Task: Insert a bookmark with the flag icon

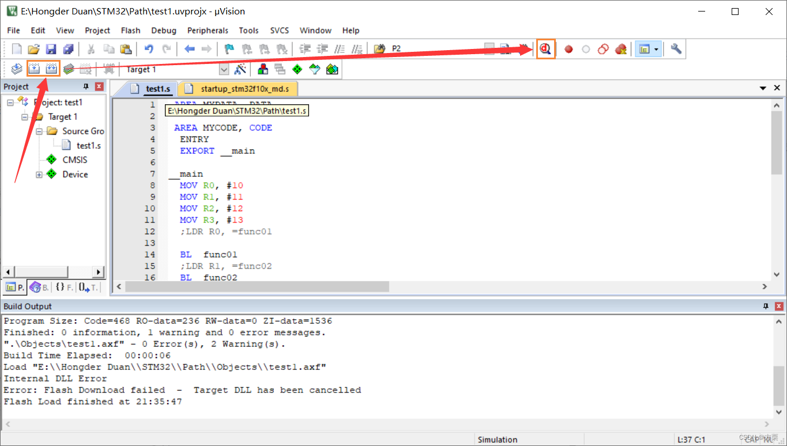Action: (x=229, y=49)
